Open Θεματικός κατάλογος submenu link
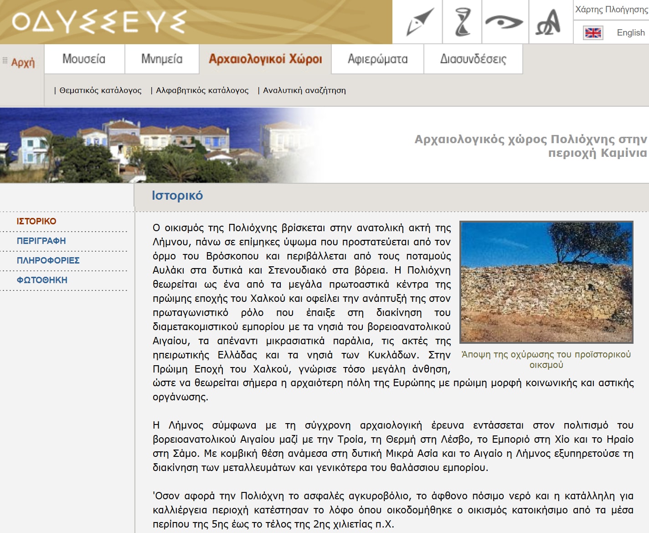Viewport: 649px width, 533px height. pos(100,90)
